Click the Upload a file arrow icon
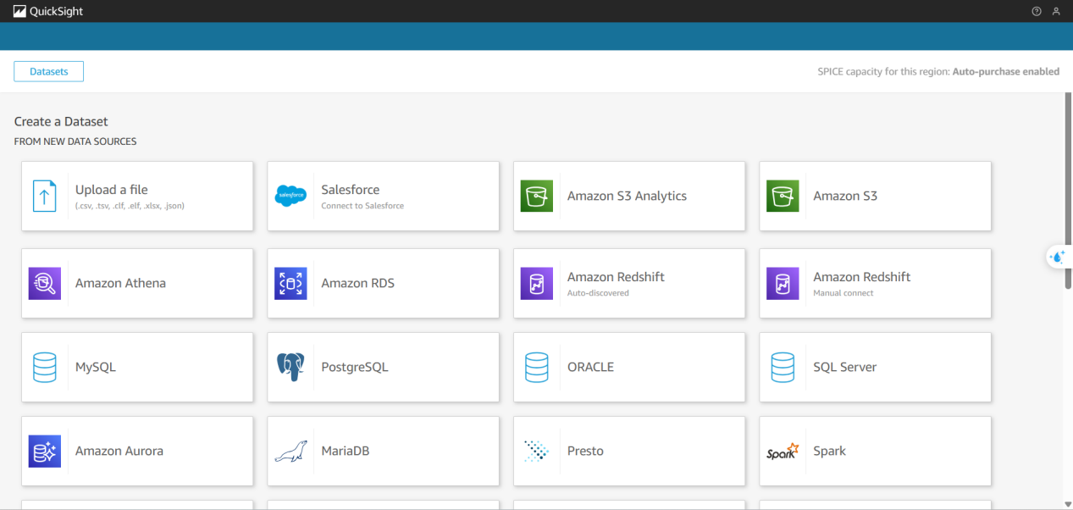The height and width of the screenshot is (510, 1073). tap(44, 196)
